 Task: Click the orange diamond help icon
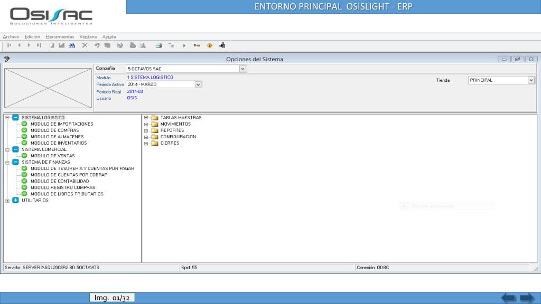[x=209, y=45]
